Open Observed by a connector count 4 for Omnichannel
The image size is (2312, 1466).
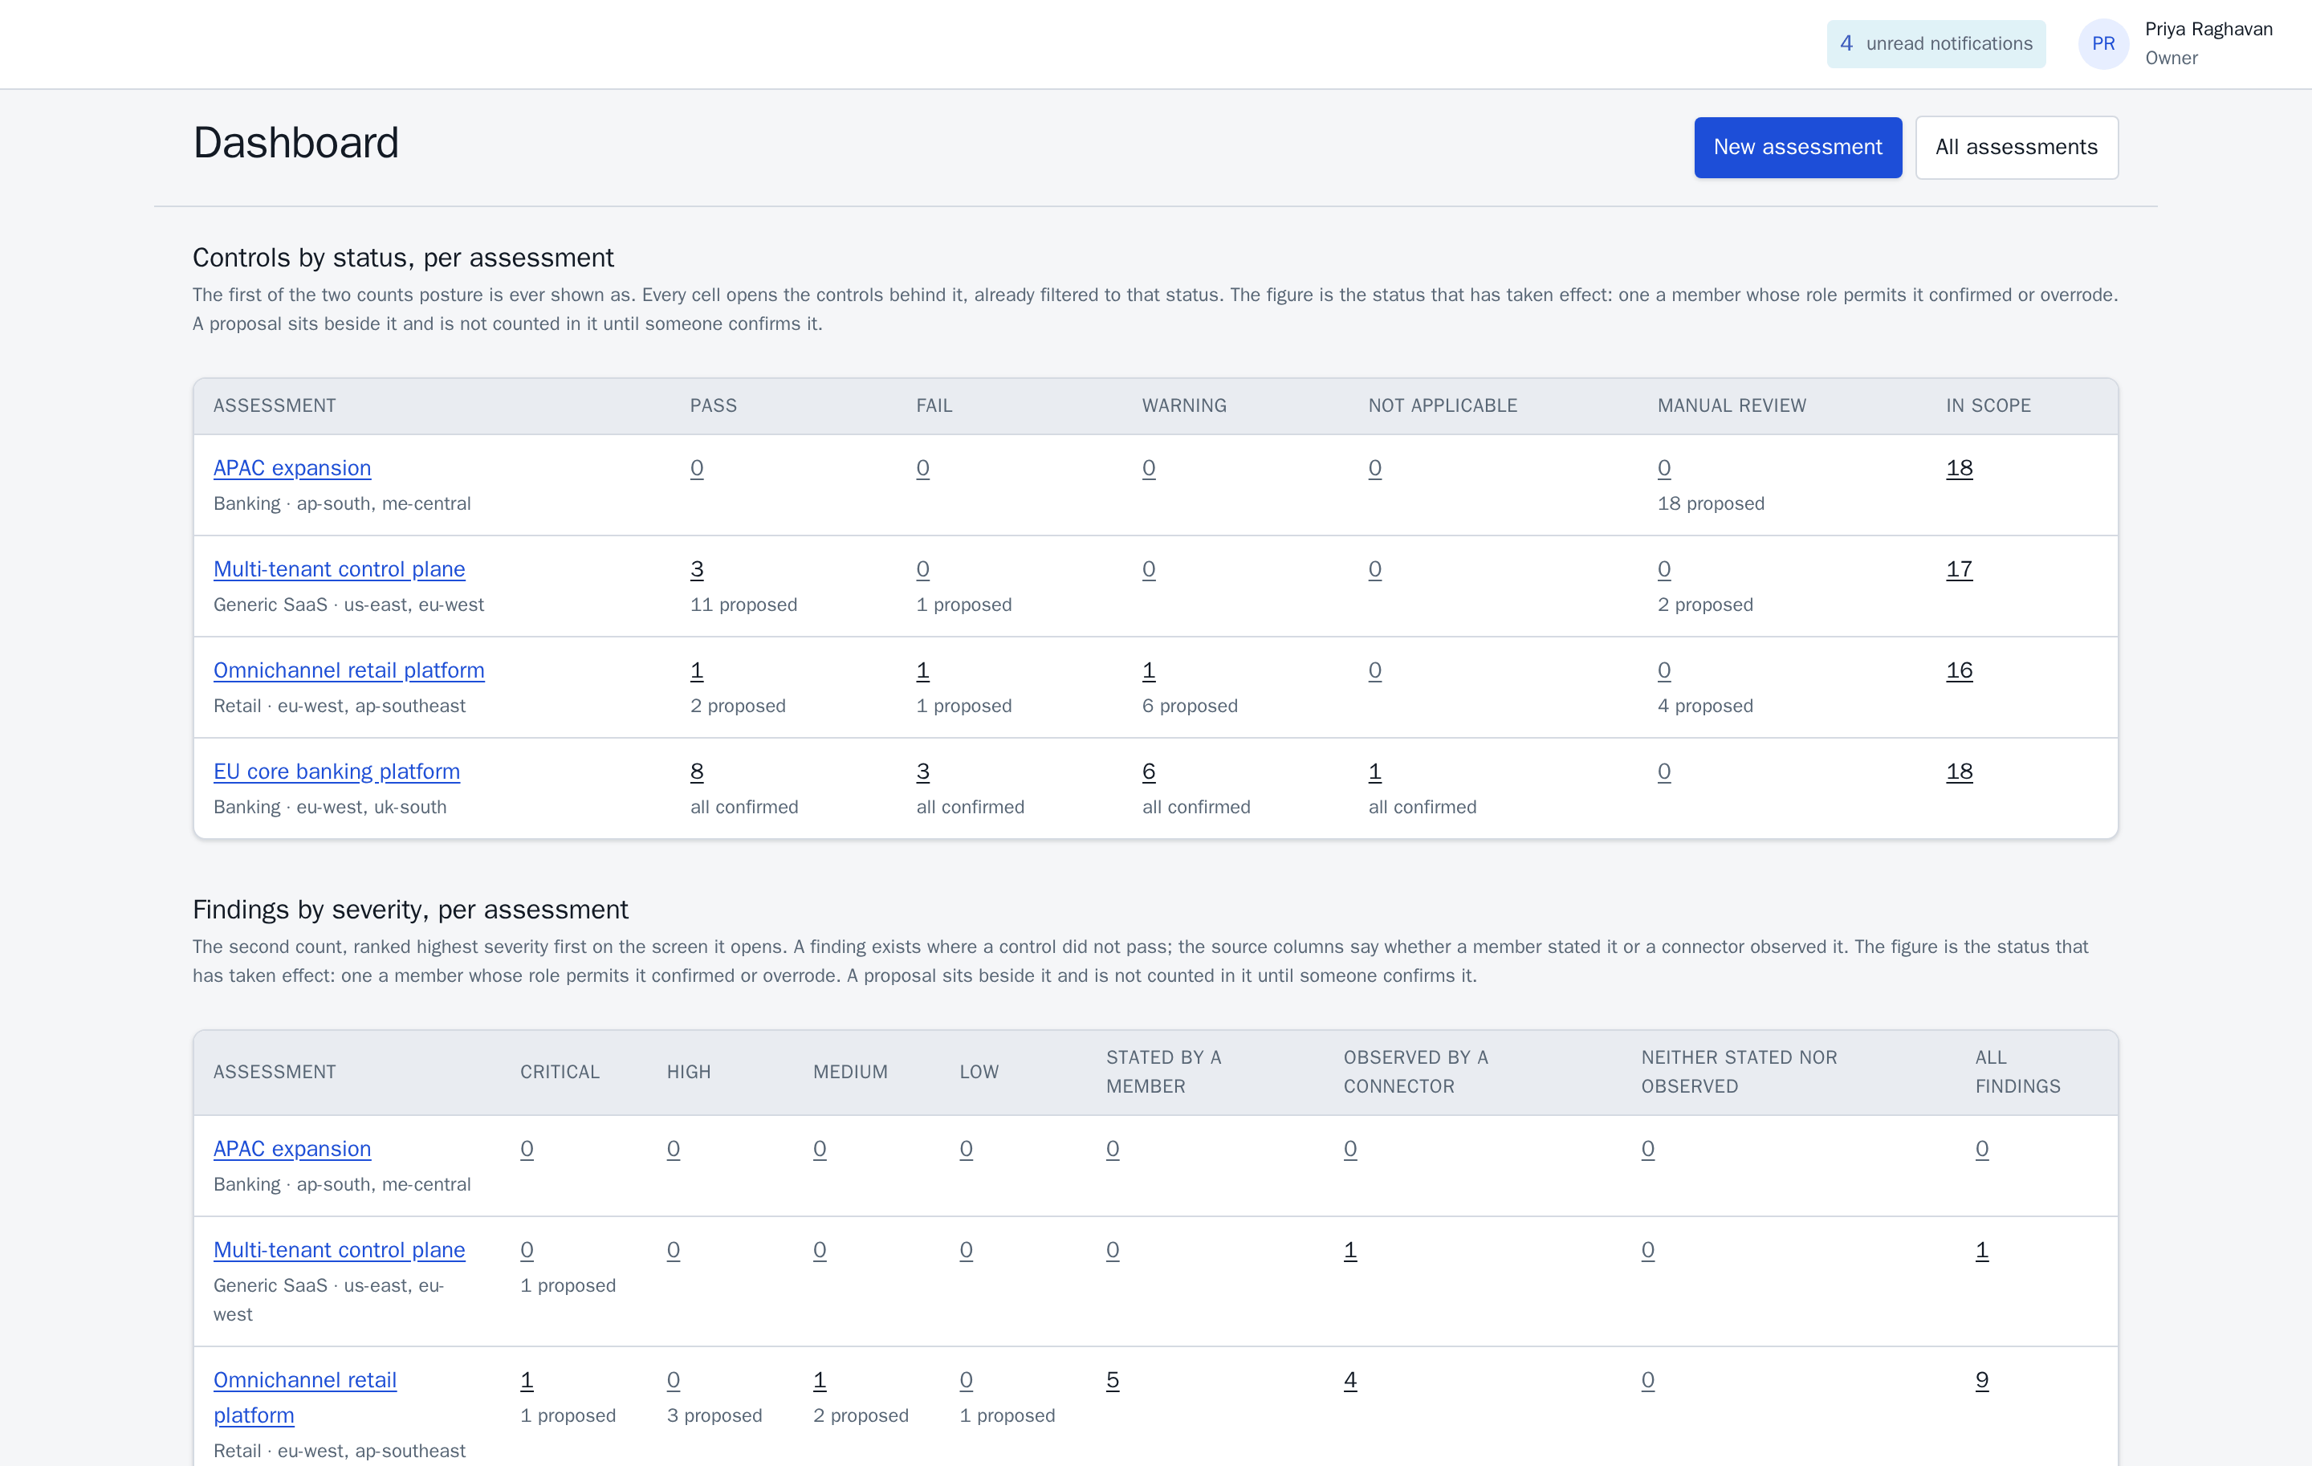(1350, 1379)
